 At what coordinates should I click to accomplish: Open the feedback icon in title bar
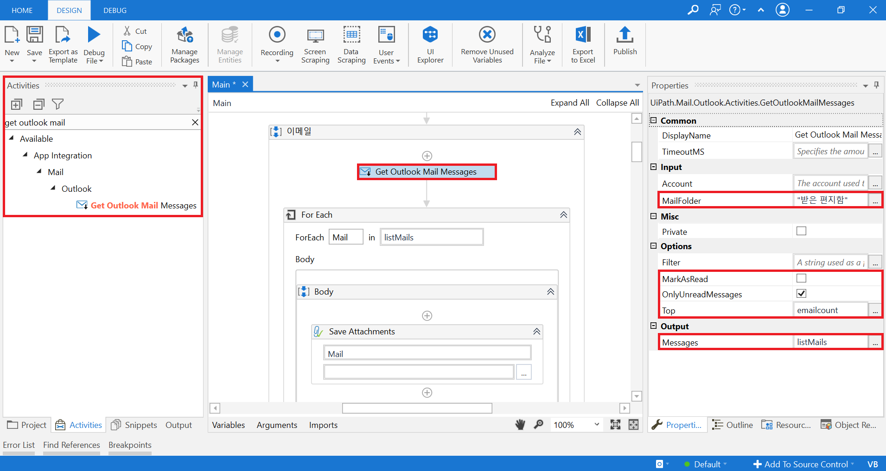click(715, 10)
